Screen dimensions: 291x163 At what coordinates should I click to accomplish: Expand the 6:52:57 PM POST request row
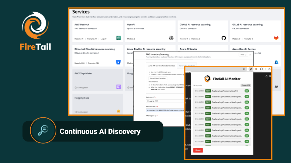pyautogui.click(x=222, y=113)
